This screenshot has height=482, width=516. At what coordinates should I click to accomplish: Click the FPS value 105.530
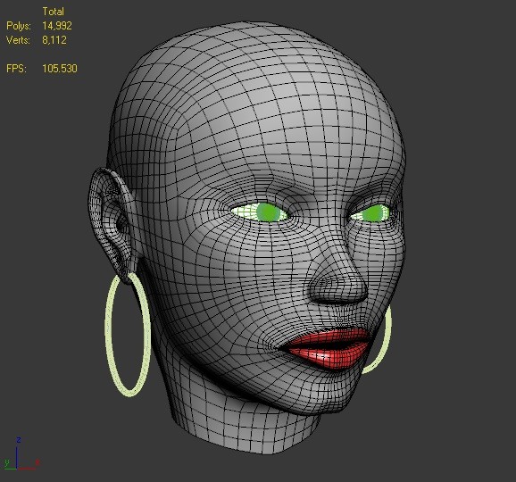point(60,69)
